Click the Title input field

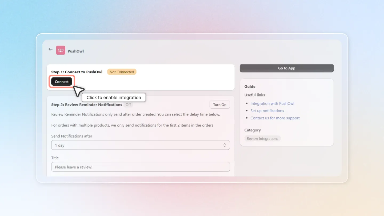pyautogui.click(x=141, y=167)
